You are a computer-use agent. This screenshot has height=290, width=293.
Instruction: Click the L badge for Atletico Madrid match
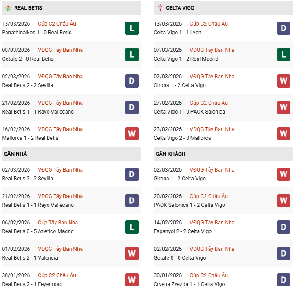132,227
